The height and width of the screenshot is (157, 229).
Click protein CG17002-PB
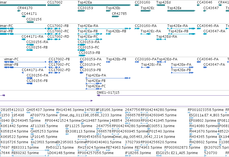click(x=59, y=59)
